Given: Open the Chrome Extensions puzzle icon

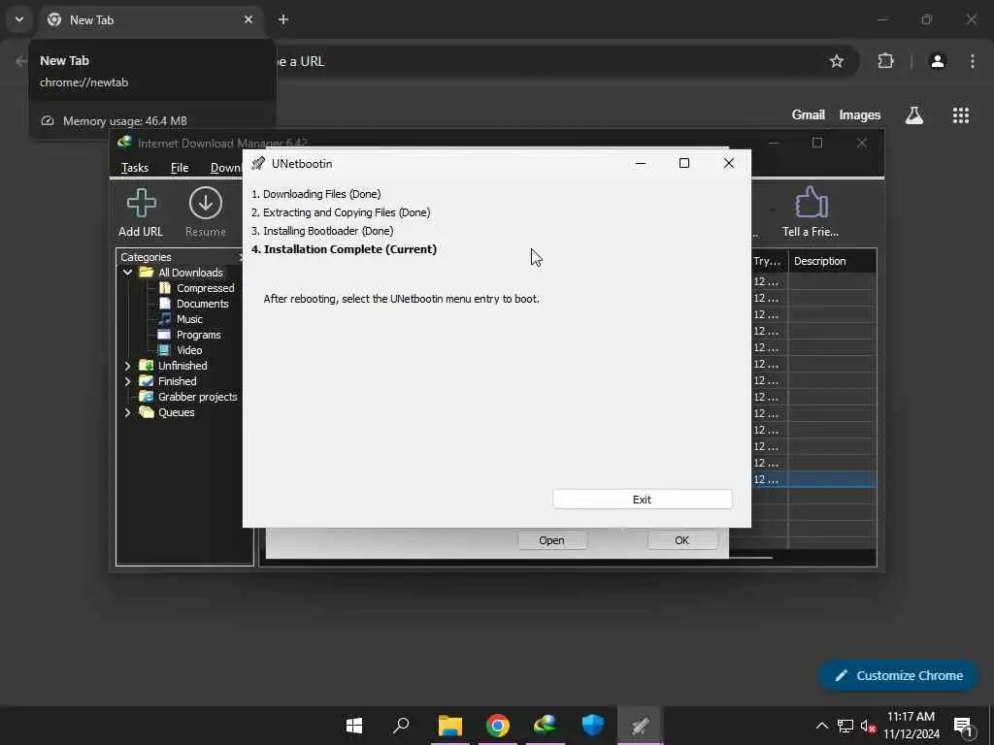Looking at the screenshot, I should click(885, 61).
